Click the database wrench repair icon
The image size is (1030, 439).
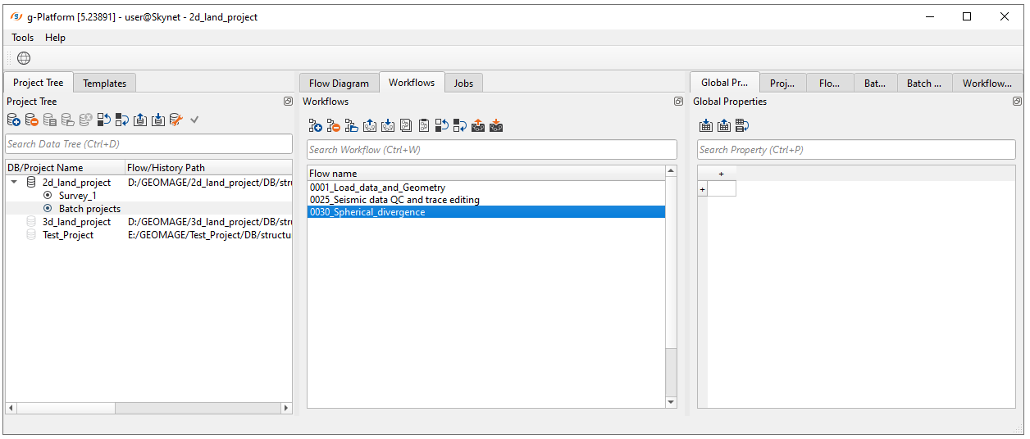click(175, 120)
